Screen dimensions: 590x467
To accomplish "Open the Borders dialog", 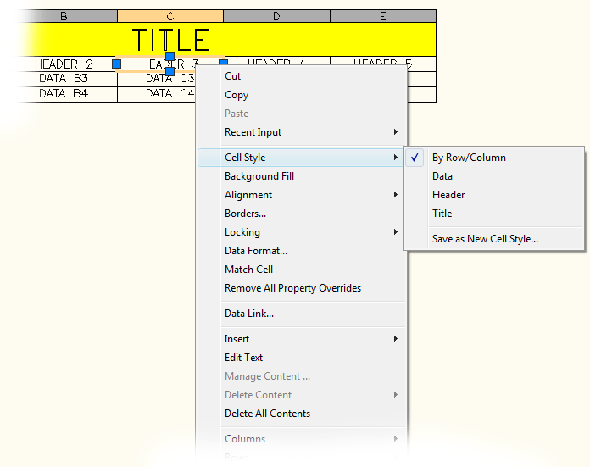I will (x=245, y=214).
